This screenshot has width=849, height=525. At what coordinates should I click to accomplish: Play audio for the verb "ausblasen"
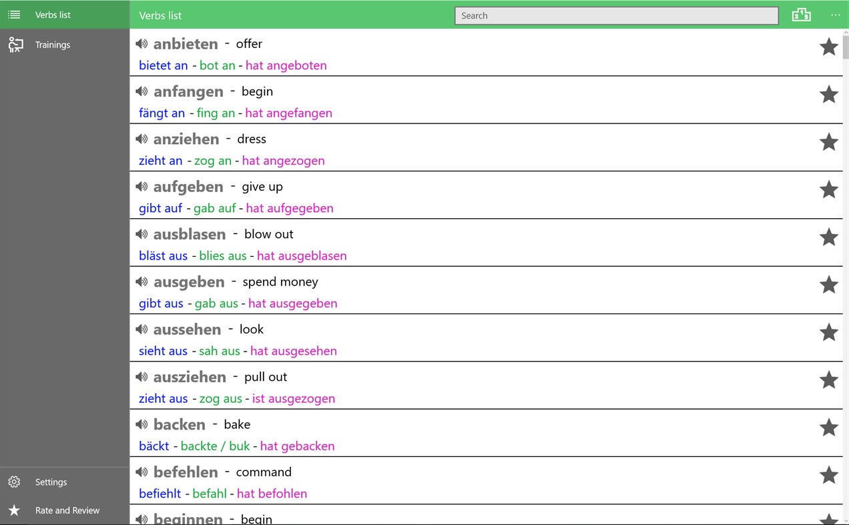[x=141, y=234]
